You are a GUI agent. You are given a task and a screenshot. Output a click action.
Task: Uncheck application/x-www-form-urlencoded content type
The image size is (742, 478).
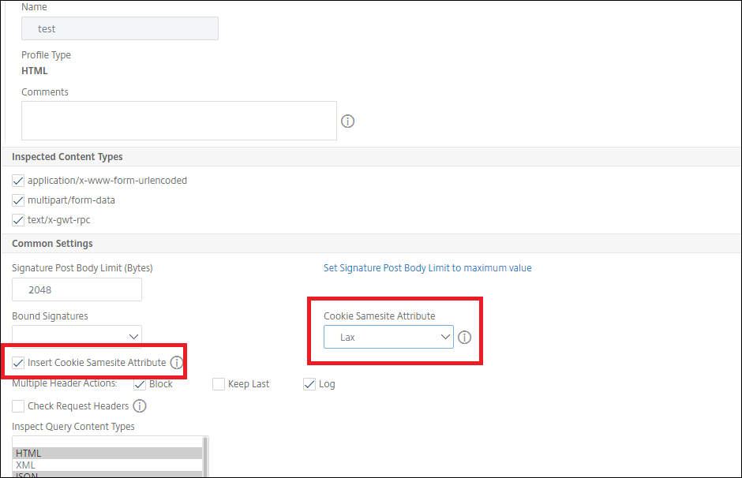18,181
